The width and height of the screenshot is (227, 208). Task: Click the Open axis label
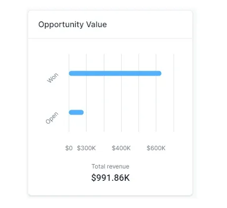[x=52, y=118]
